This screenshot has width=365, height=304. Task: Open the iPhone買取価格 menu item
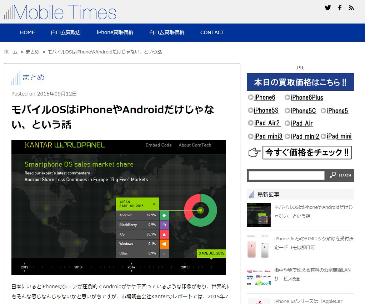pyautogui.click(x=115, y=32)
